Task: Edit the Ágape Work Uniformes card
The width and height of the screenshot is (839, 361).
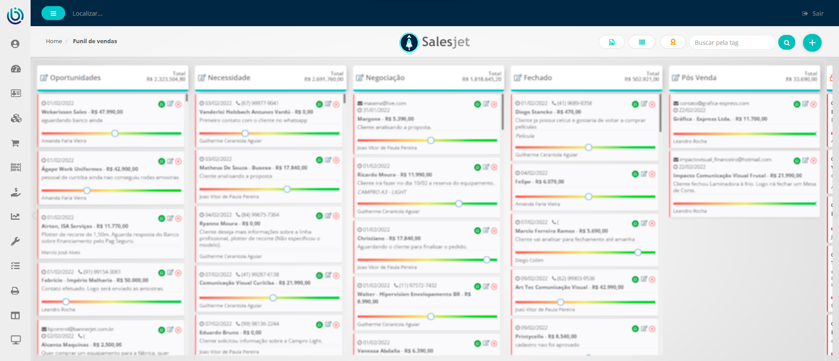Action: click(170, 161)
